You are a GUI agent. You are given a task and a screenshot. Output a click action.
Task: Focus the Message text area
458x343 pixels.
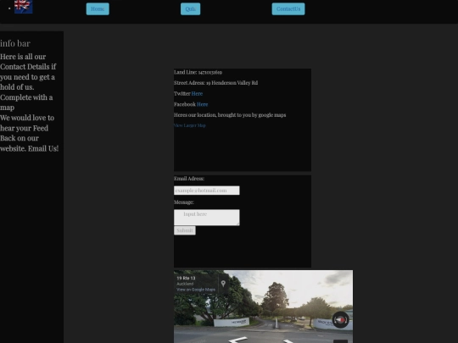207,218
